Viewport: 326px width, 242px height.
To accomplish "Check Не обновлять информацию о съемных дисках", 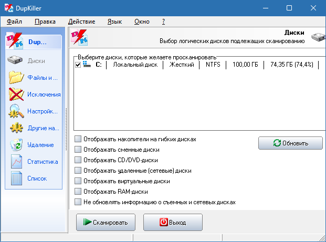I will click(78, 202).
